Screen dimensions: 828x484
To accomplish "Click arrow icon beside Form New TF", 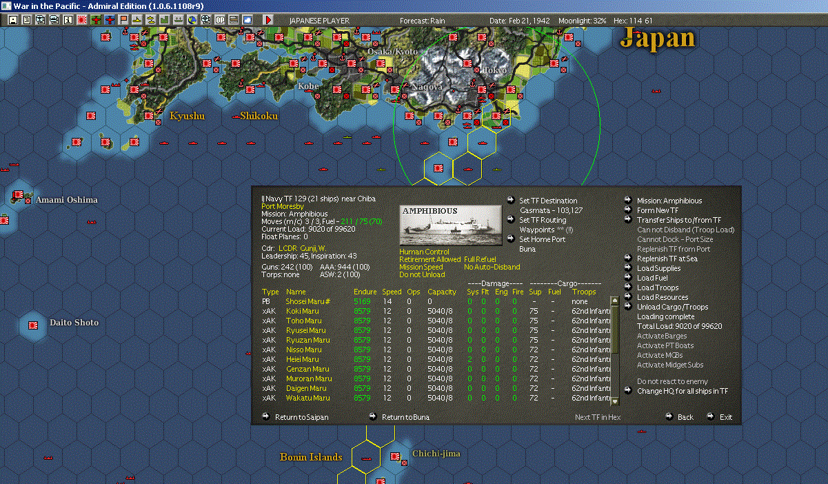I will [x=628, y=210].
